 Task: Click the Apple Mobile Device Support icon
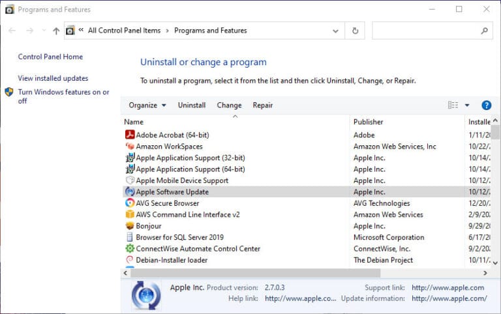[x=130, y=180]
